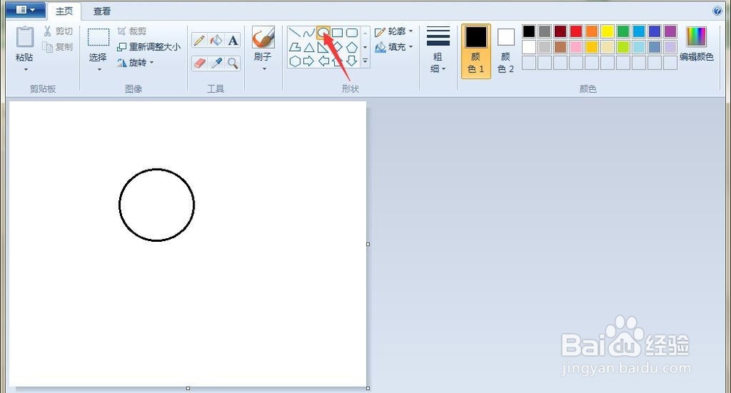Click the Edit colors (编辑颜色) rainbow icon
The image size is (731, 393).
point(696,37)
